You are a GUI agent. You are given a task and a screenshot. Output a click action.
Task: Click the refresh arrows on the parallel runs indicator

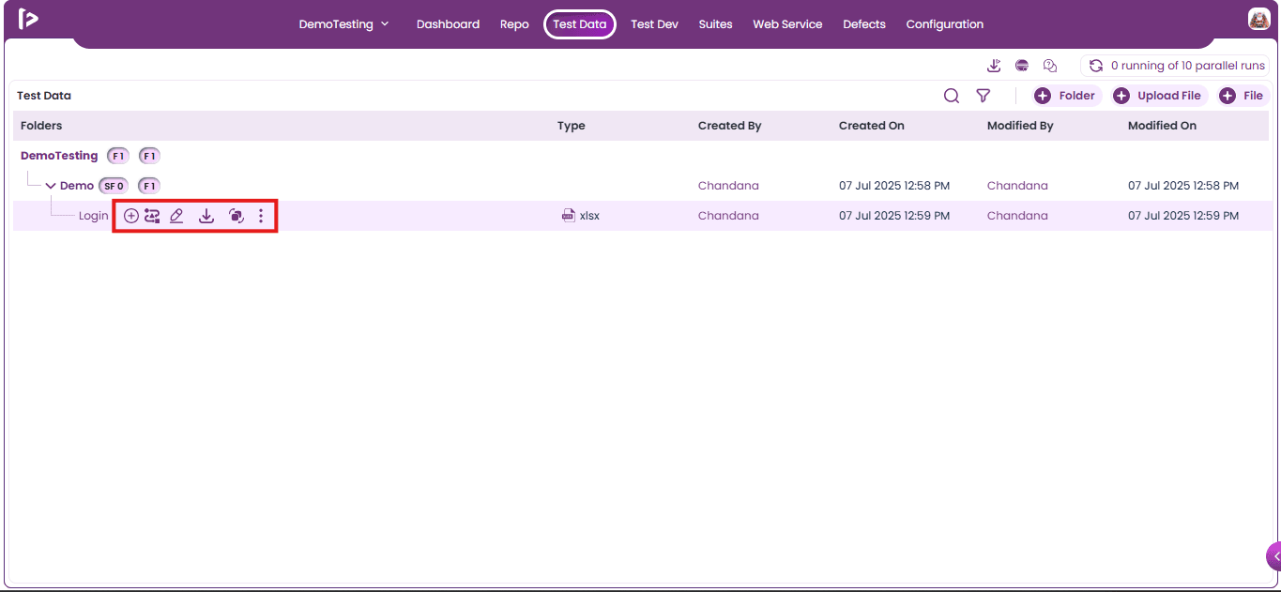pyautogui.click(x=1096, y=66)
